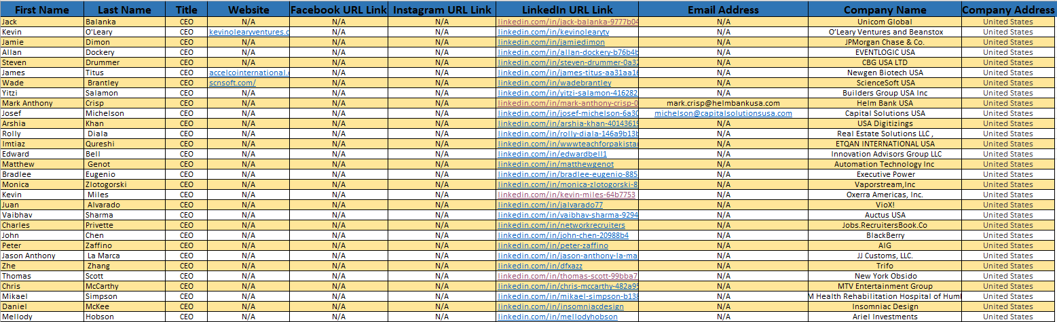Image resolution: width=1057 pixels, height=322 pixels.
Task: Click the Ariel Investments cell
Action: [x=885, y=317]
